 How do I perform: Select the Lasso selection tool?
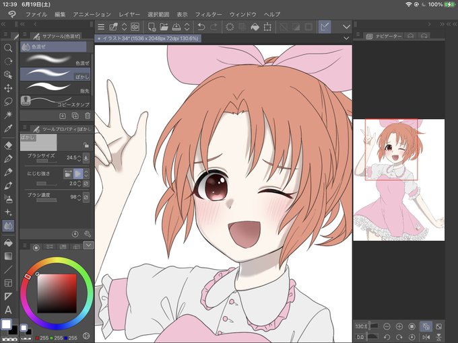pyautogui.click(x=8, y=102)
